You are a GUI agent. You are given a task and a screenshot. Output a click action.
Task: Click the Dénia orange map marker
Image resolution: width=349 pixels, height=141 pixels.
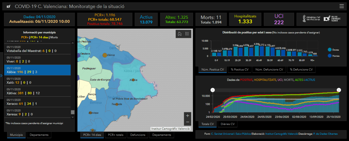[x=104, y=55]
